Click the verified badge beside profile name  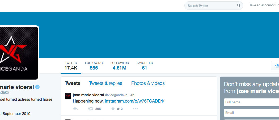tap(37, 87)
